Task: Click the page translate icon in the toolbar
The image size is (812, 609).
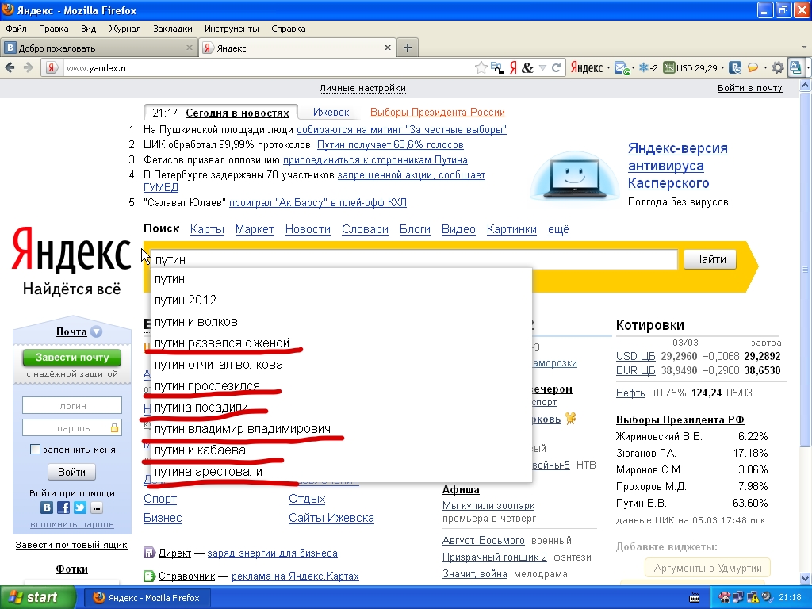Action: click(795, 67)
